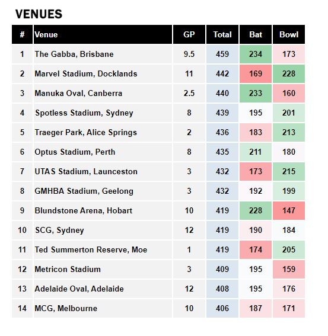Click the Total column header
This screenshot has width=328, height=336.
(x=222, y=34)
